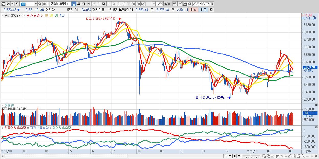Image resolution: width=319 pixels, height=159 pixels.
Task: Select the second '초' period toggle
Action: pos(98,4)
